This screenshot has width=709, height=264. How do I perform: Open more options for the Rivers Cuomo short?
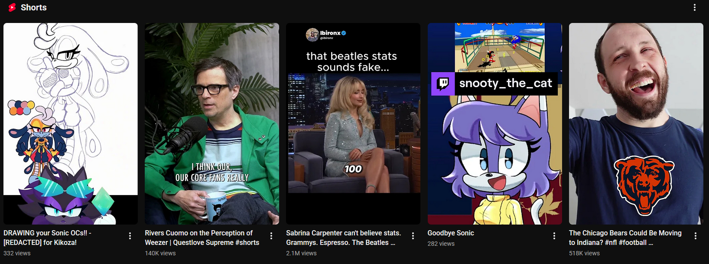coord(271,236)
